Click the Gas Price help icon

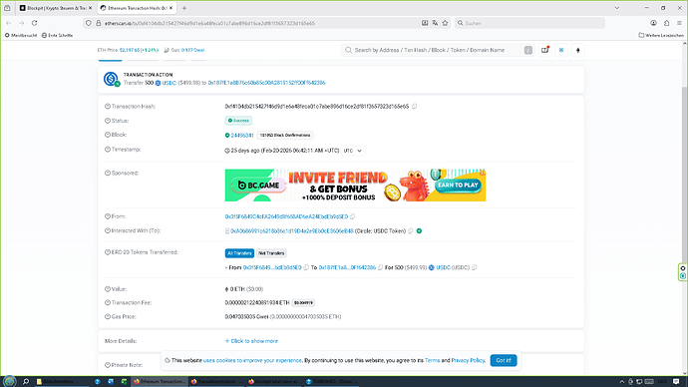(x=108, y=316)
